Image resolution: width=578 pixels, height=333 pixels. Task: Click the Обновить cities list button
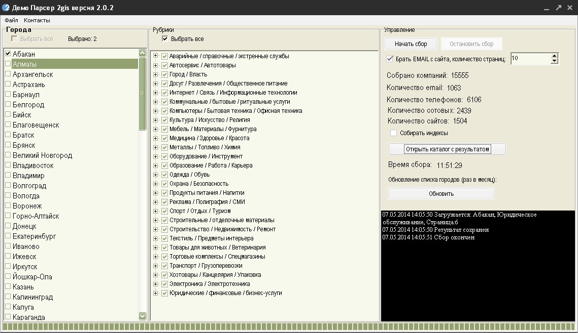click(441, 194)
